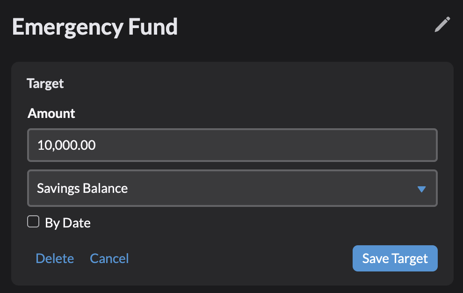Image resolution: width=463 pixels, height=293 pixels.
Task: Click inside the Amount field showing 10,000.00
Action: (x=232, y=145)
